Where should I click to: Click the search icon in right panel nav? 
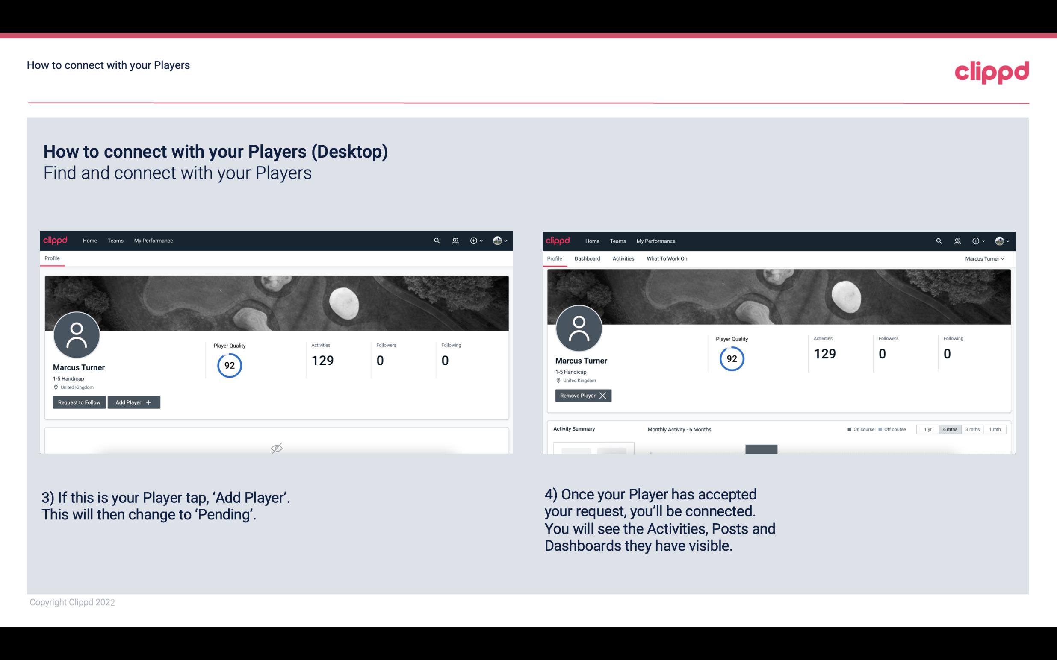tap(938, 241)
